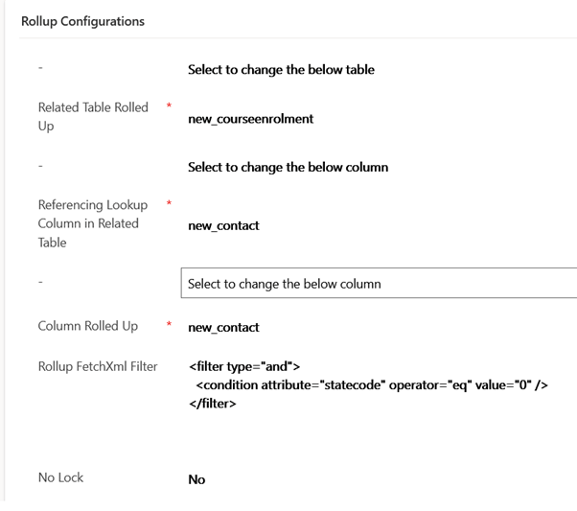
Task: Click the 'Referencing Lookup Column in Related Table' label
Action: coord(88,223)
